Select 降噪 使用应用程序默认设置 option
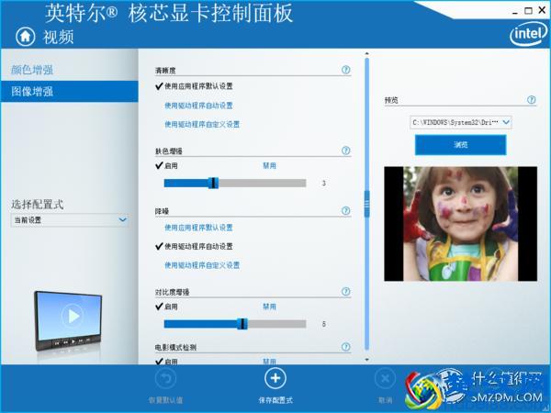The width and height of the screenshot is (551, 413). tap(198, 228)
